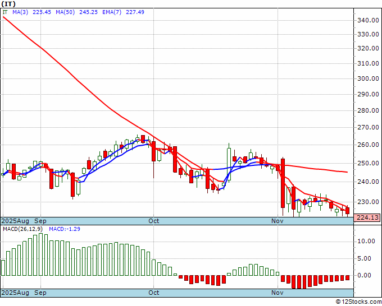Click the 230.00 price axis label
The width and height of the screenshot is (382, 306).
click(368, 202)
